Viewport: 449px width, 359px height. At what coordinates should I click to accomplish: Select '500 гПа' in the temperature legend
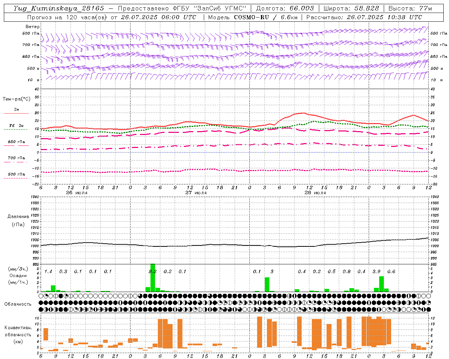point(16,174)
